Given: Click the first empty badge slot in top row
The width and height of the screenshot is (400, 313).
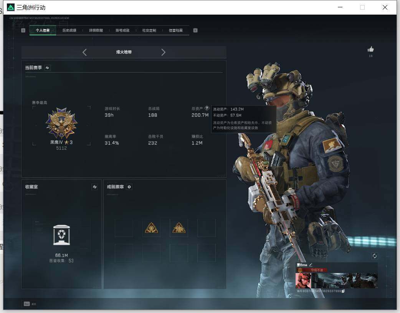Looking at the screenshot, I should (x=124, y=228).
